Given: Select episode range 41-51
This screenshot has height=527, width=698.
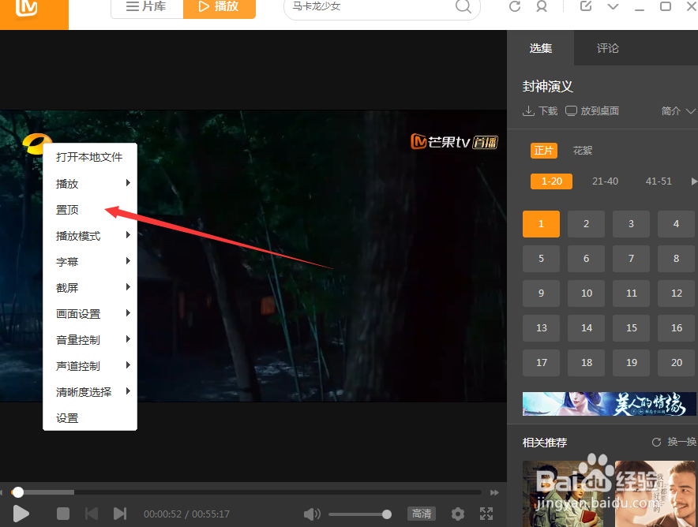Looking at the screenshot, I should pos(659,181).
